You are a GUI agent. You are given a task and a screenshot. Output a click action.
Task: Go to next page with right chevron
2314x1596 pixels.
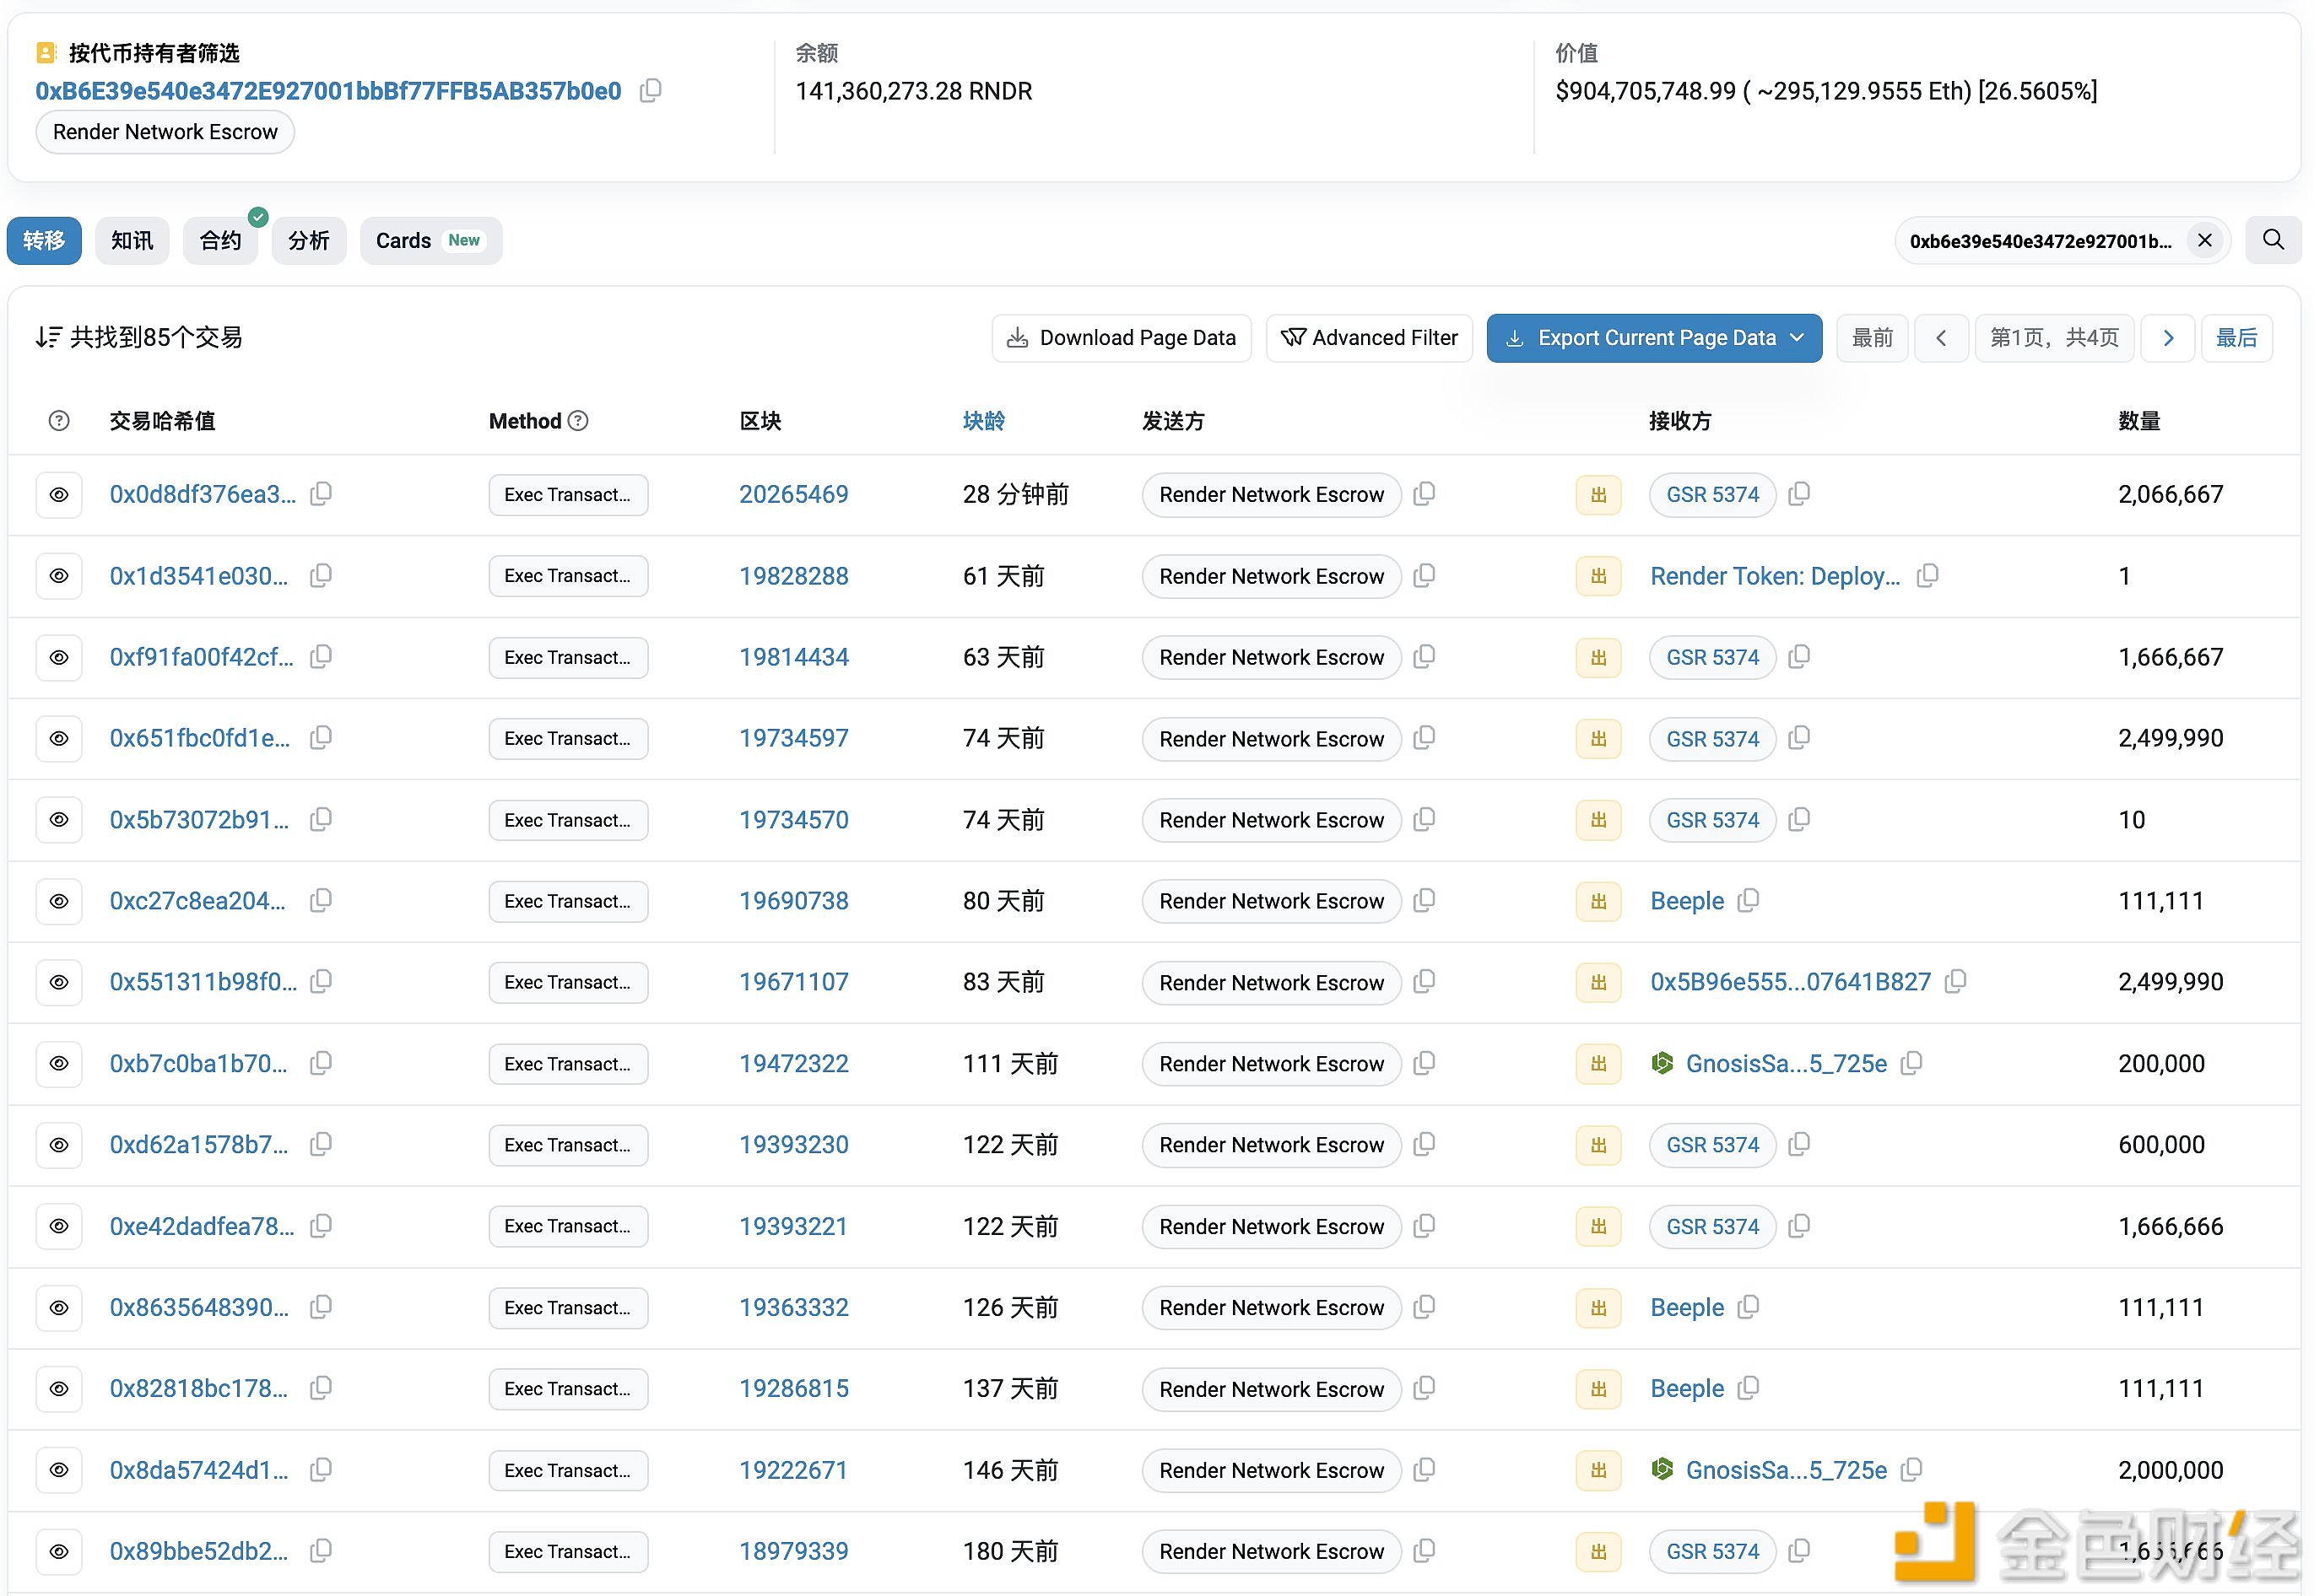2167,338
